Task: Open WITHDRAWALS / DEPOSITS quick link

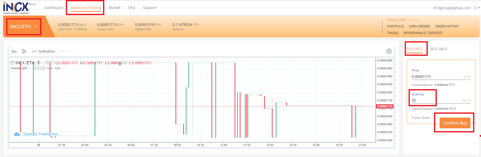Action: [423, 33]
